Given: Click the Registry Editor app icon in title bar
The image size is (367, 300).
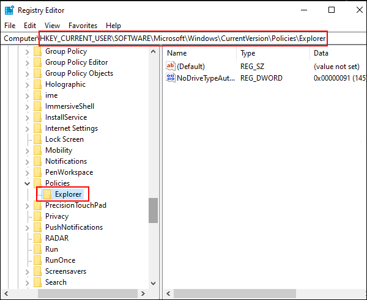Looking at the screenshot, I should click(9, 10).
